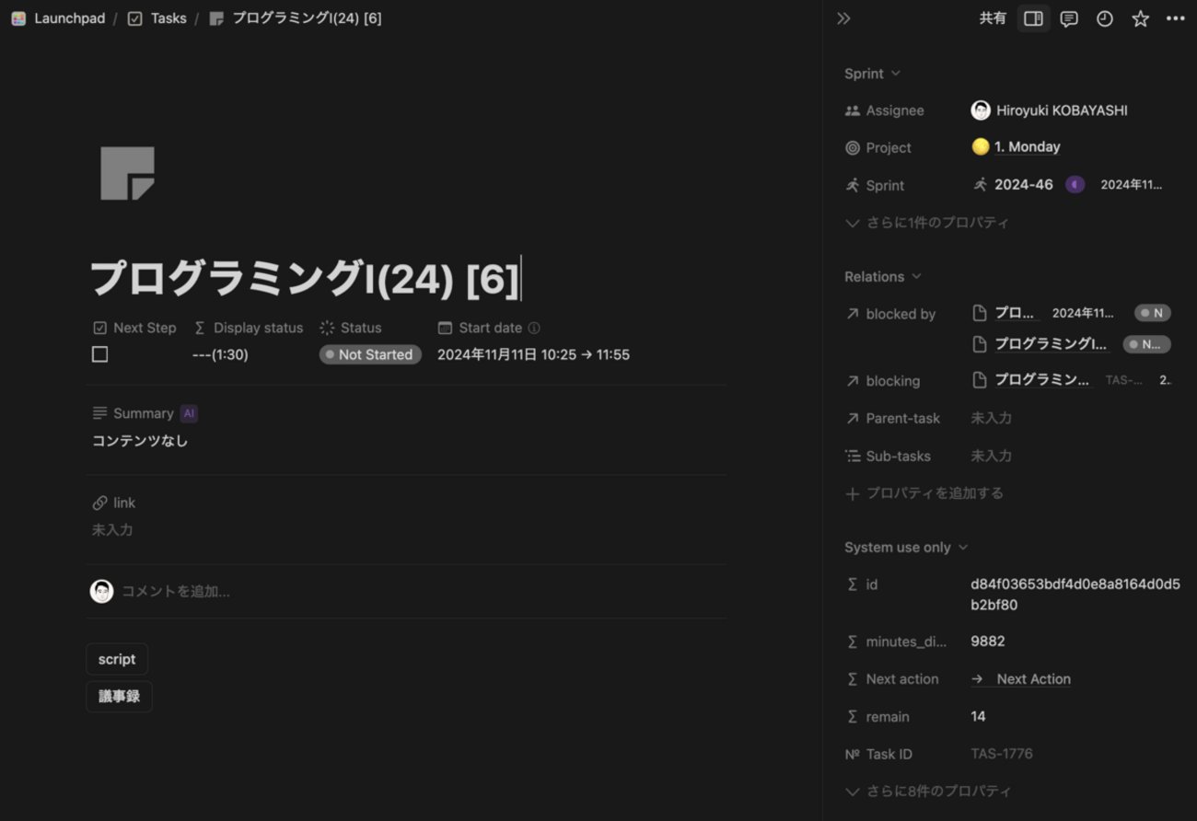Toggle the side panel view icon
The width and height of the screenshot is (1197, 821).
point(1033,18)
